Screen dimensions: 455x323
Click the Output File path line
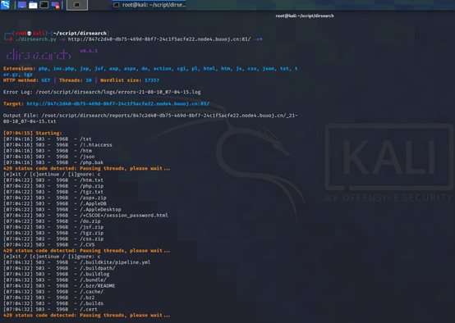click(150, 118)
